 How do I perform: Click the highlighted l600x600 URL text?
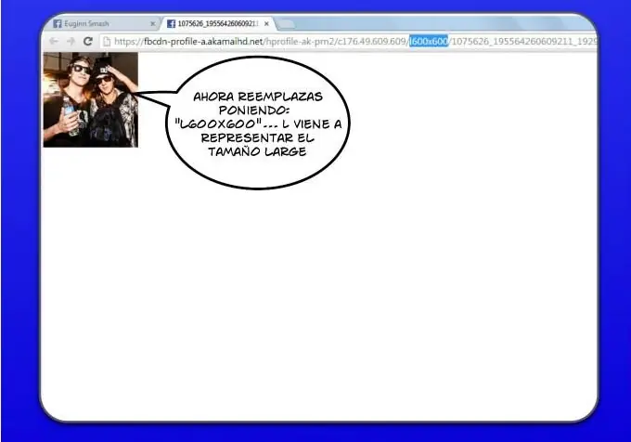[x=429, y=41]
